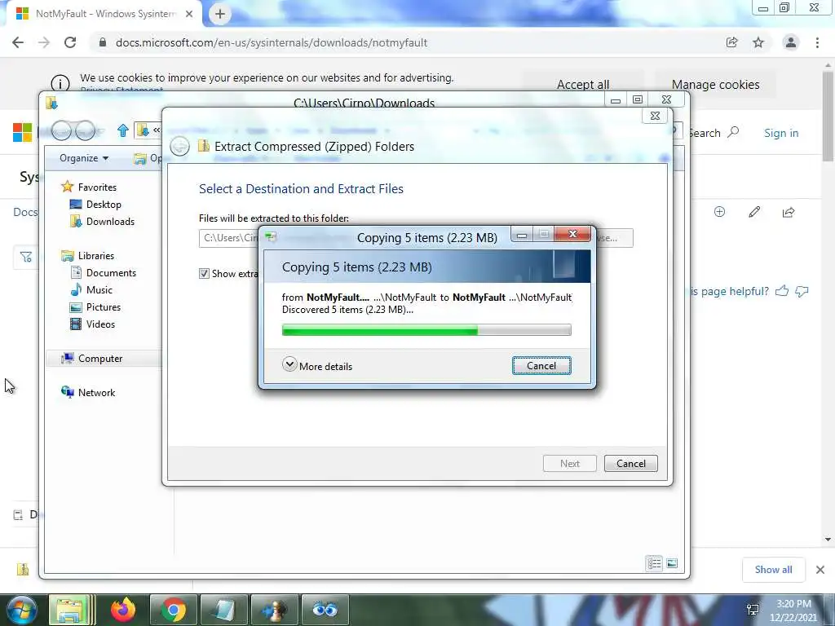The image size is (835, 626).
Task: Click thumbs down feedback icon
Action: pos(802,291)
